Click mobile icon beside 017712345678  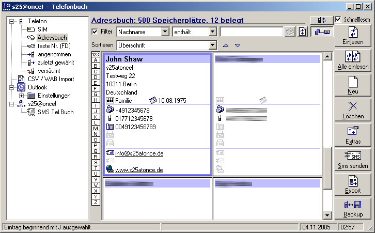pyautogui.click(x=110, y=118)
